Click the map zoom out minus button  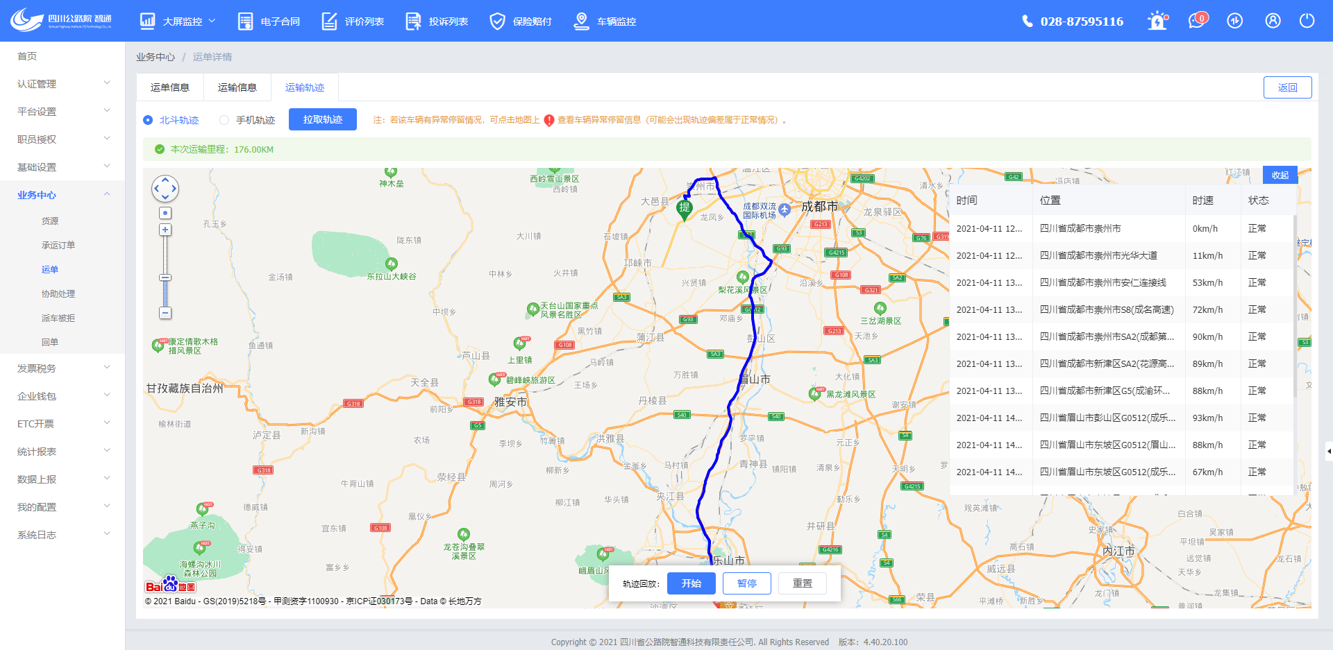click(165, 313)
